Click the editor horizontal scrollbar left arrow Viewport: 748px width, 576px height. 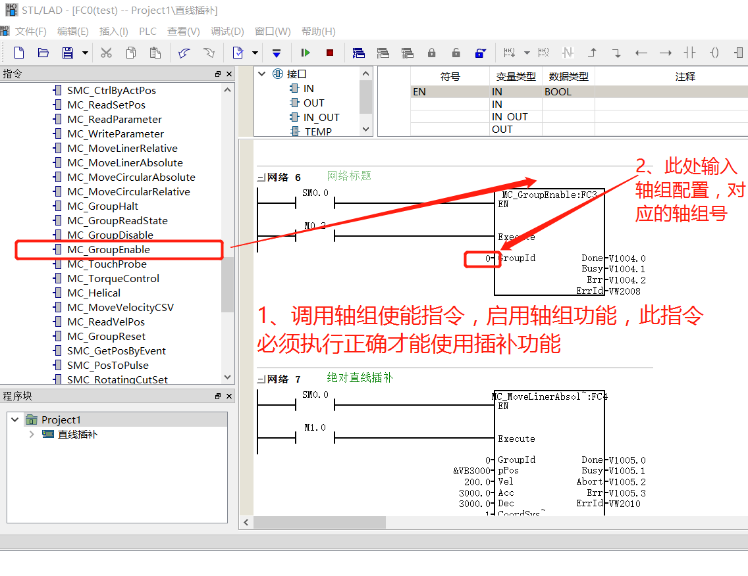pos(246,523)
